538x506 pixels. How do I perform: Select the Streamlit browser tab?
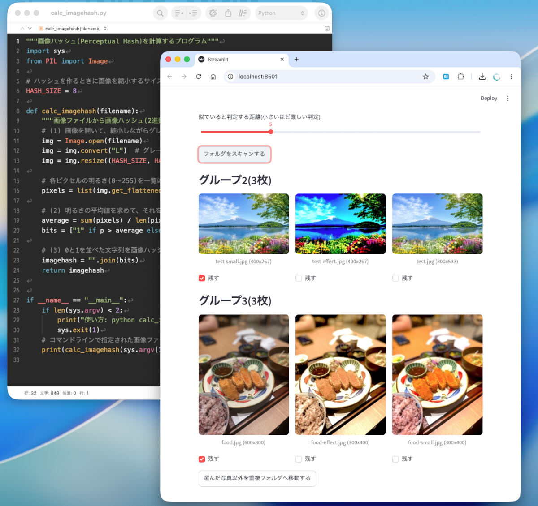[241, 59]
